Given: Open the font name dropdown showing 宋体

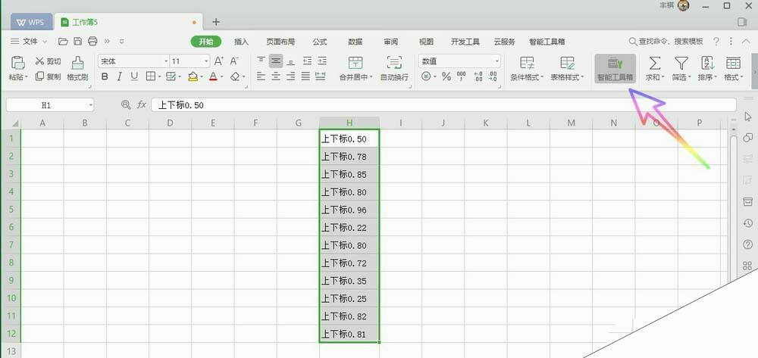Looking at the screenshot, I should 166,61.
